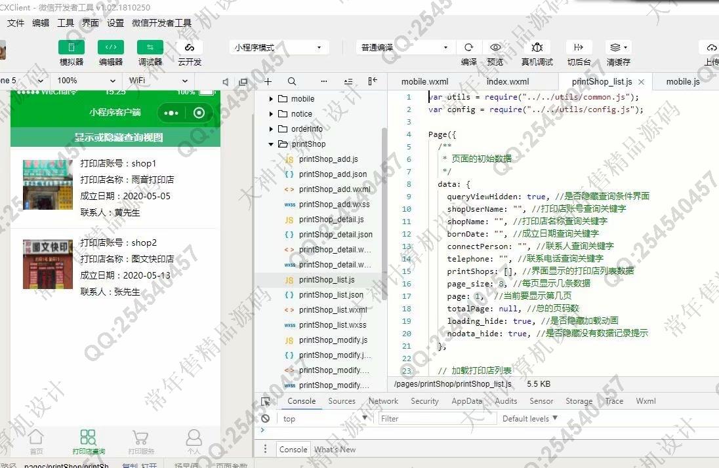
Task: Switch to the mobile.wxml editor tab
Action: coord(424,81)
